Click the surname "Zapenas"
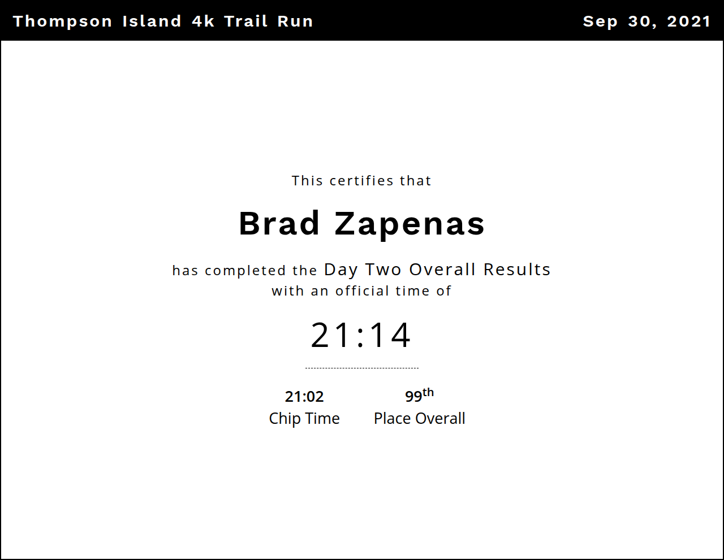 tap(410, 223)
